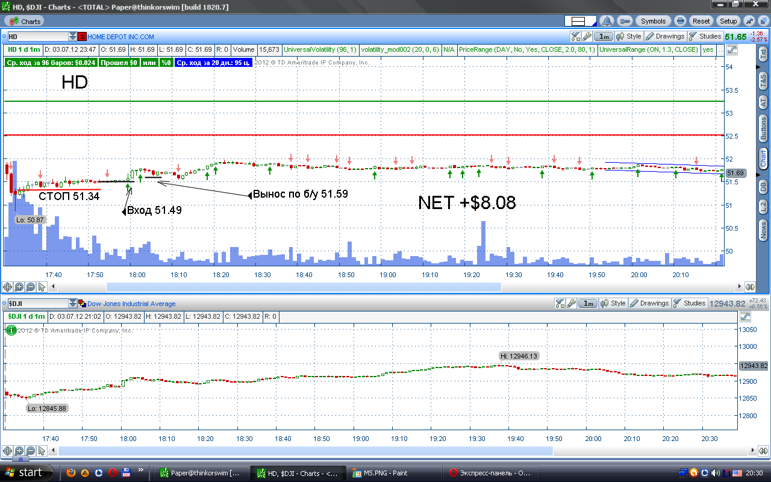Toggle the DJI color link indicator

[83, 304]
